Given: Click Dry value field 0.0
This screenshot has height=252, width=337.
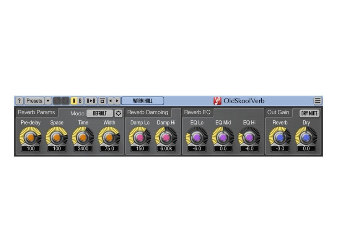Looking at the screenshot, I should 306,148.
